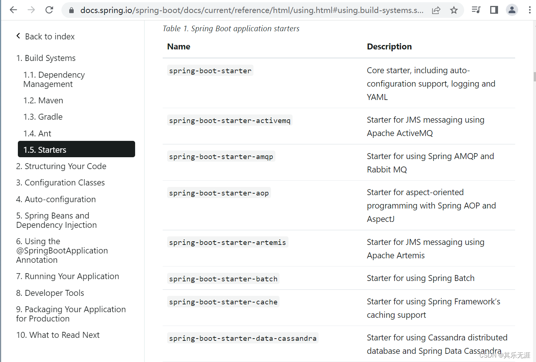Open 9. Packaging Your Application for Production
Viewport: 536px width, 362px height.
pyautogui.click(x=71, y=314)
